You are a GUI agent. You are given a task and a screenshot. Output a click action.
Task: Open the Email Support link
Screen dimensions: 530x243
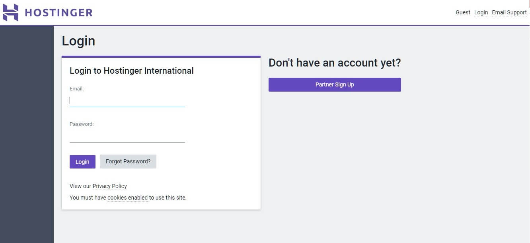pyautogui.click(x=509, y=12)
